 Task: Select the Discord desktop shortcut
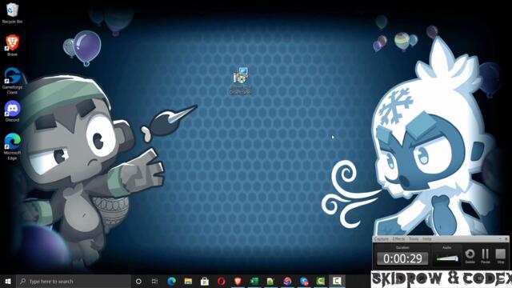[x=13, y=111]
